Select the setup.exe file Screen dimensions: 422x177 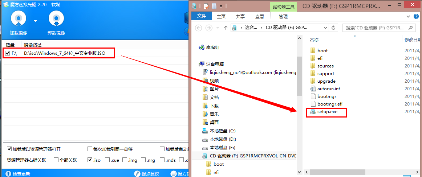324,112
